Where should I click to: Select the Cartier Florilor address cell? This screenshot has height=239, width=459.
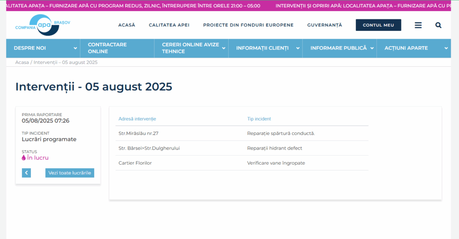coord(135,163)
